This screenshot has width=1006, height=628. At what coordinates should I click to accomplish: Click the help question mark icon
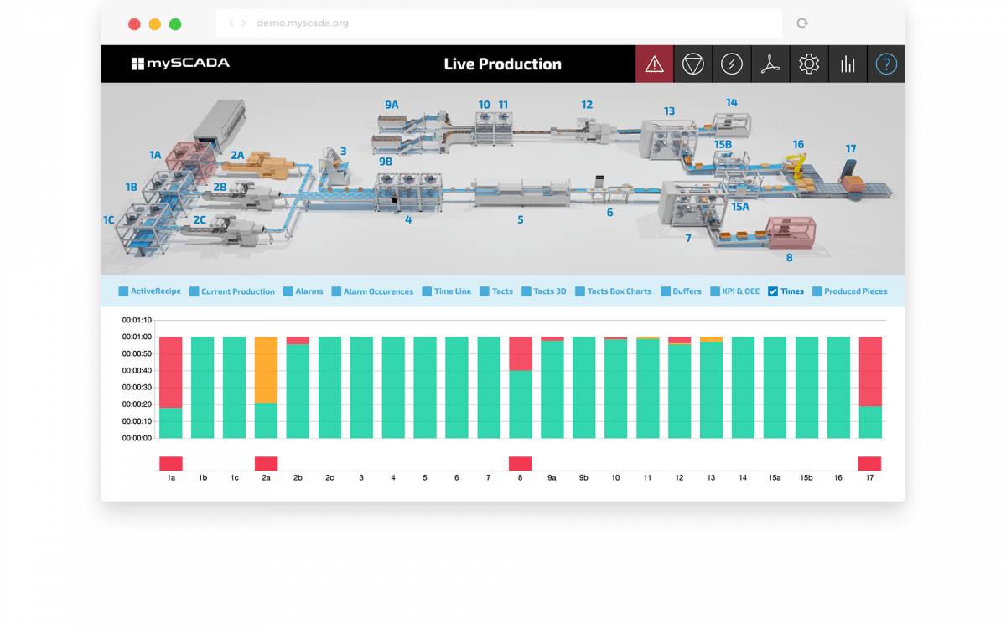pyautogui.click(x=886, y=64)
